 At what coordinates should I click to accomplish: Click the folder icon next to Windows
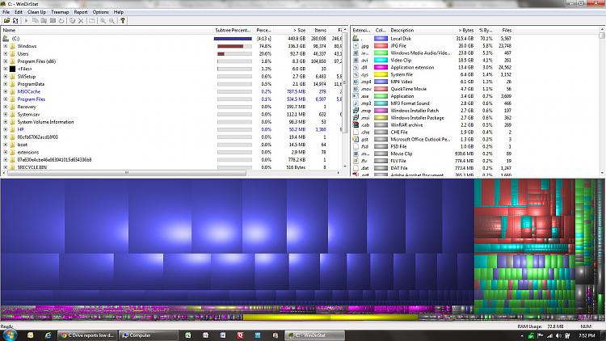12,46
